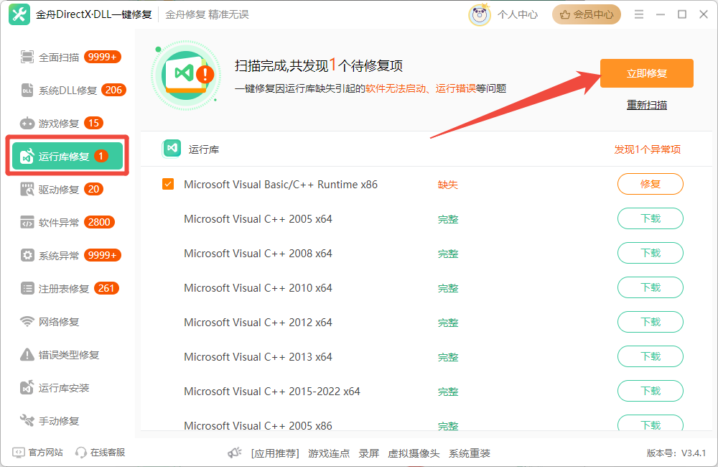The height and width of the screenshot is (467, 718).
Task: Click the 运行库 section header icon
Action: pos(172,149)
